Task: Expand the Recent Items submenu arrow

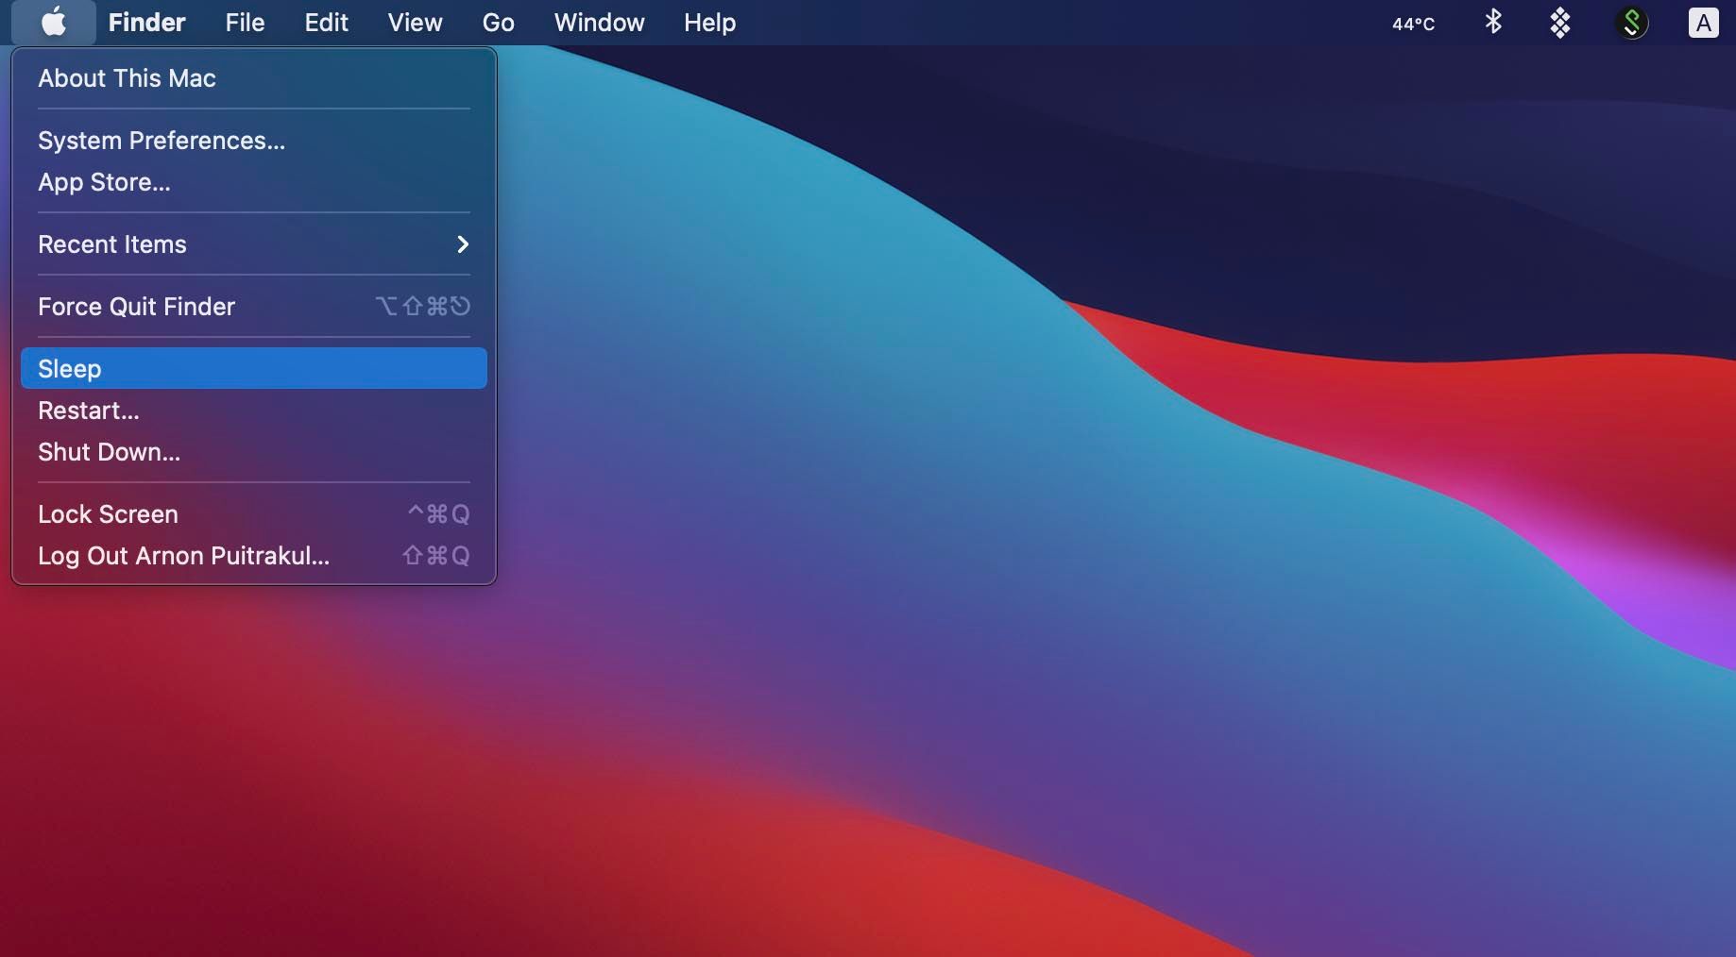Action: [463, 244]
